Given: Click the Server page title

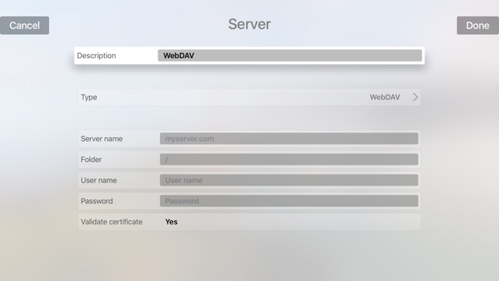Looking at the screenshot, I should tap(250, 24).
